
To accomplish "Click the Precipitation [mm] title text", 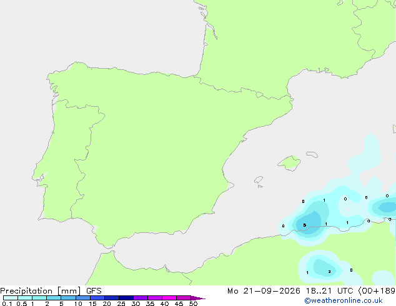I will point(41,291).
